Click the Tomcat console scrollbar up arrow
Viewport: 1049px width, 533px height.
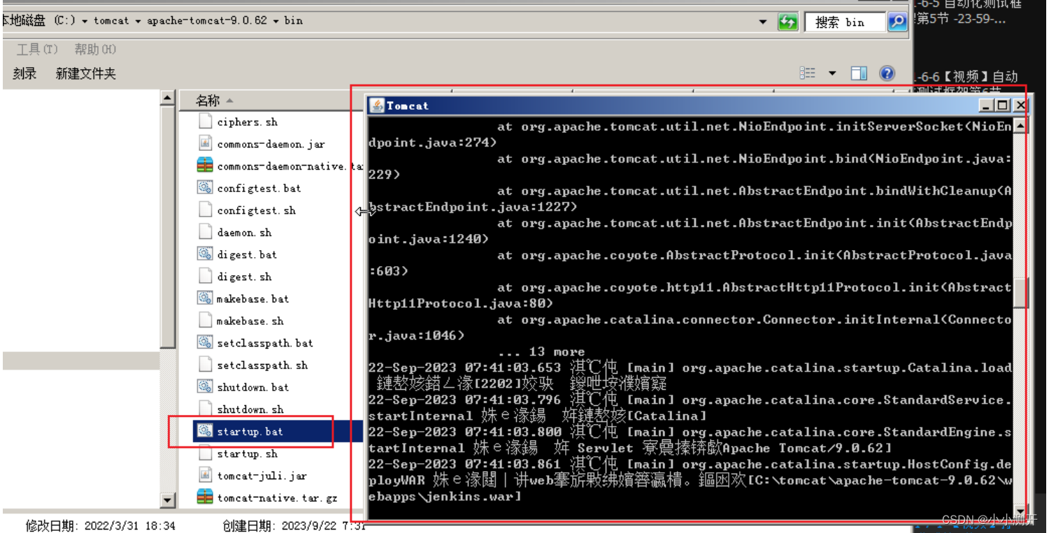pos(1020,126)
